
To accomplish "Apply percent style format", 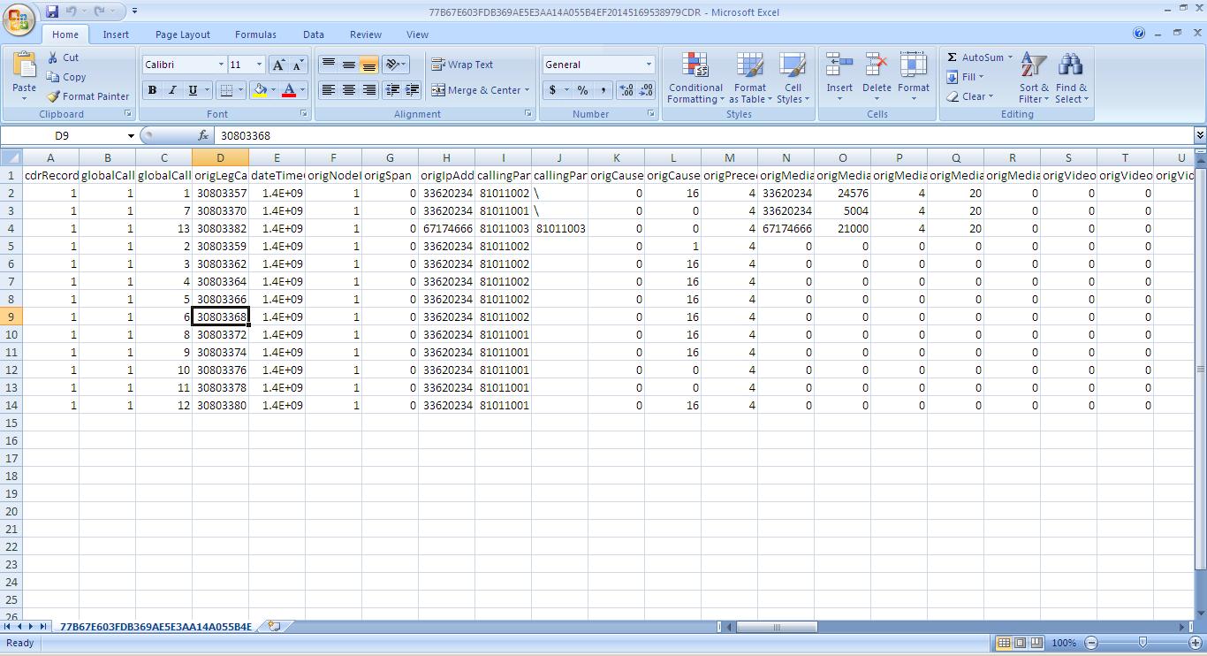I will point(582,90).
